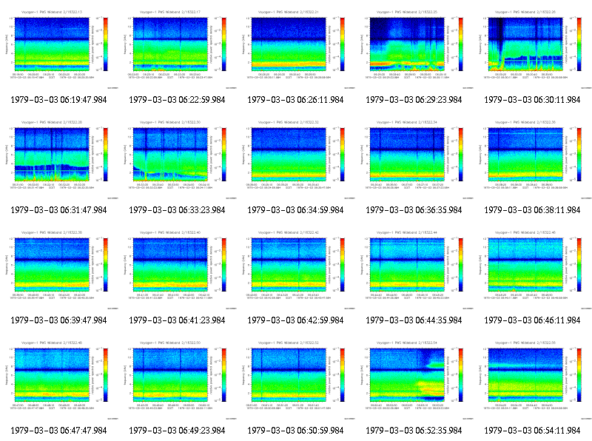Select the caption text 1979-03-03 06:46:11.984
Image resolution: width=592 pixels, height=441 pixels.
click(x=532, y=320)
